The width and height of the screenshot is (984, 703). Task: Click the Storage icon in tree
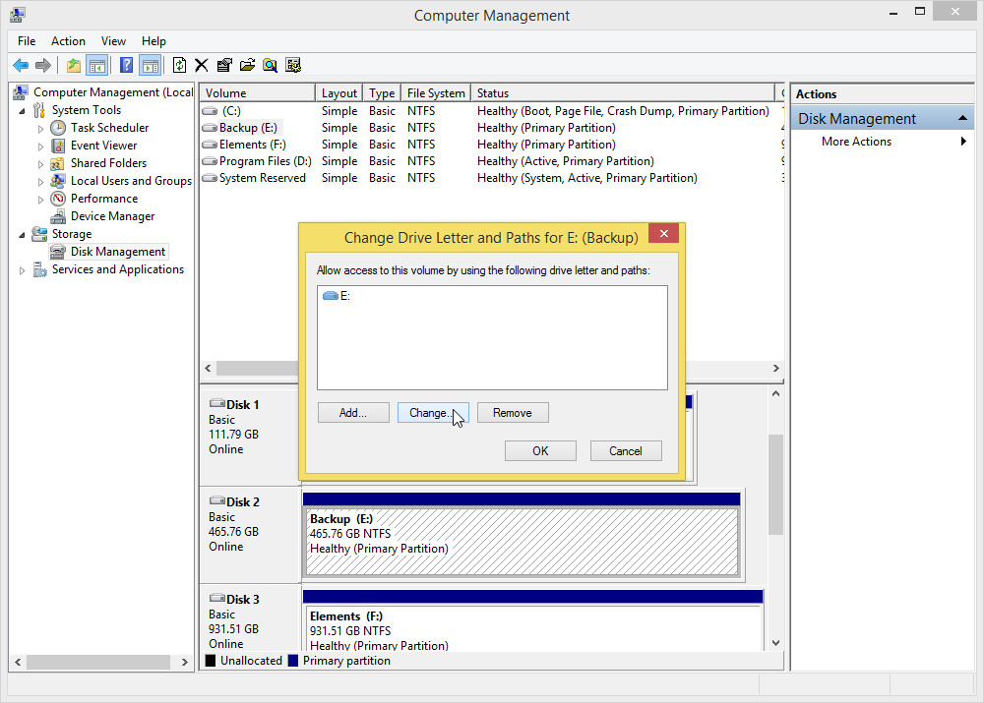pos(39,234)
